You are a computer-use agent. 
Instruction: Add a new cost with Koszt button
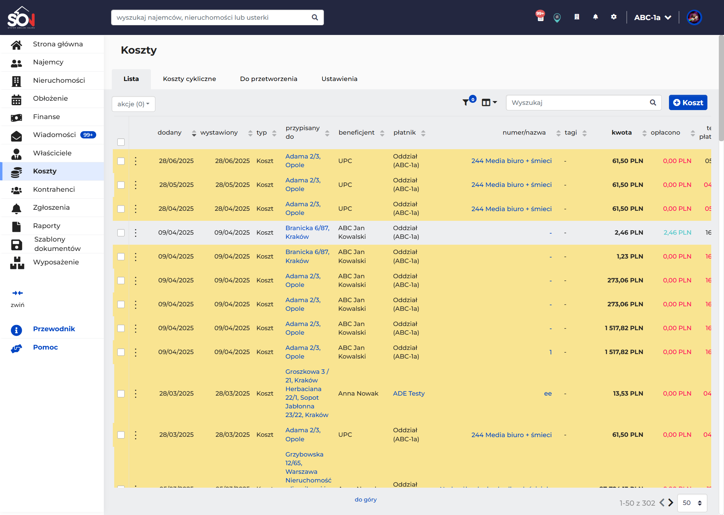[x=688, y=102]
